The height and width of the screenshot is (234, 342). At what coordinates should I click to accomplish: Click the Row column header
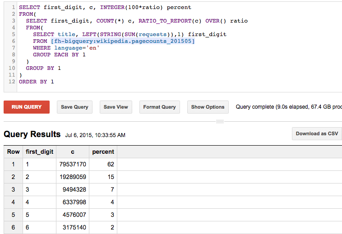pyautogui.click(x=13, y=151)
